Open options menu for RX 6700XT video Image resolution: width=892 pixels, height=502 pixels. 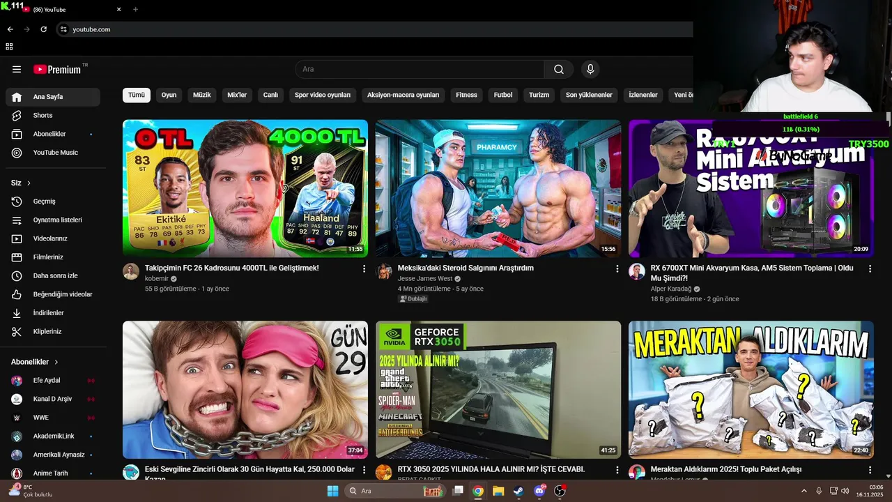pyautogui.click(x=870, y=268)
